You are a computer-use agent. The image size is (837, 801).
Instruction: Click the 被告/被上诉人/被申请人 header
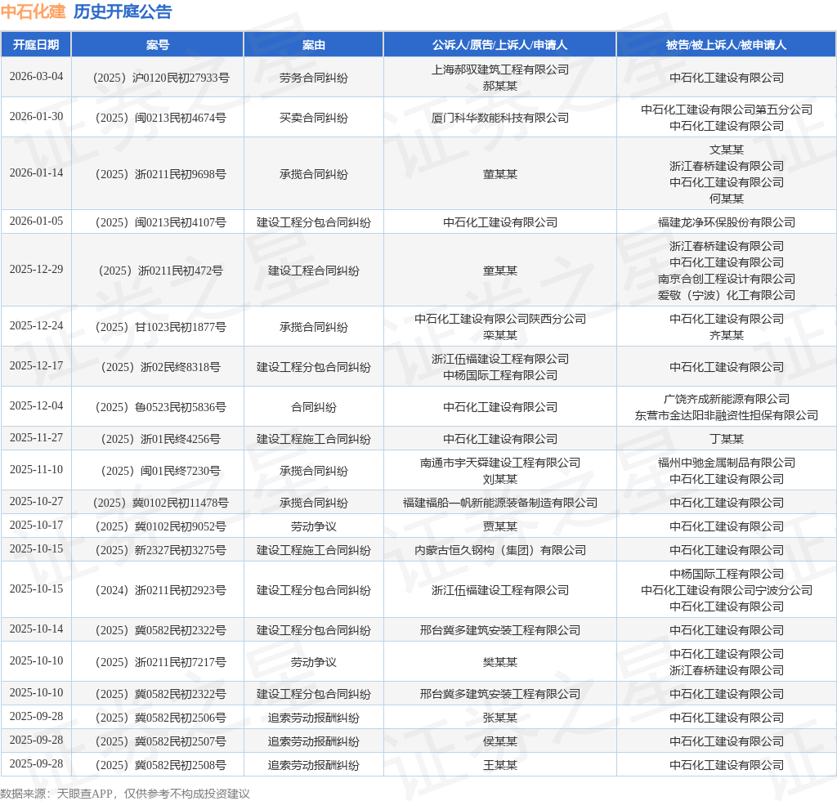coord(726,45)
